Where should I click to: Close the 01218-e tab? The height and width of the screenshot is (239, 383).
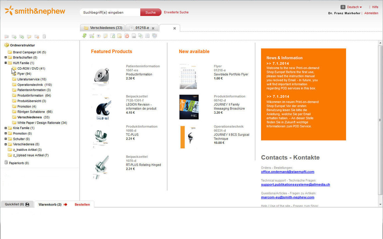(x=153, y=28)
